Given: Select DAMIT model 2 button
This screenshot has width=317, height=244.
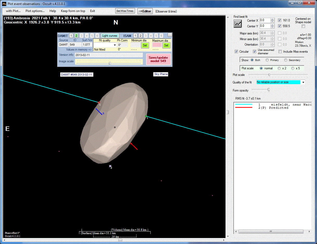Looking at the screenshot, I should 76,36.
